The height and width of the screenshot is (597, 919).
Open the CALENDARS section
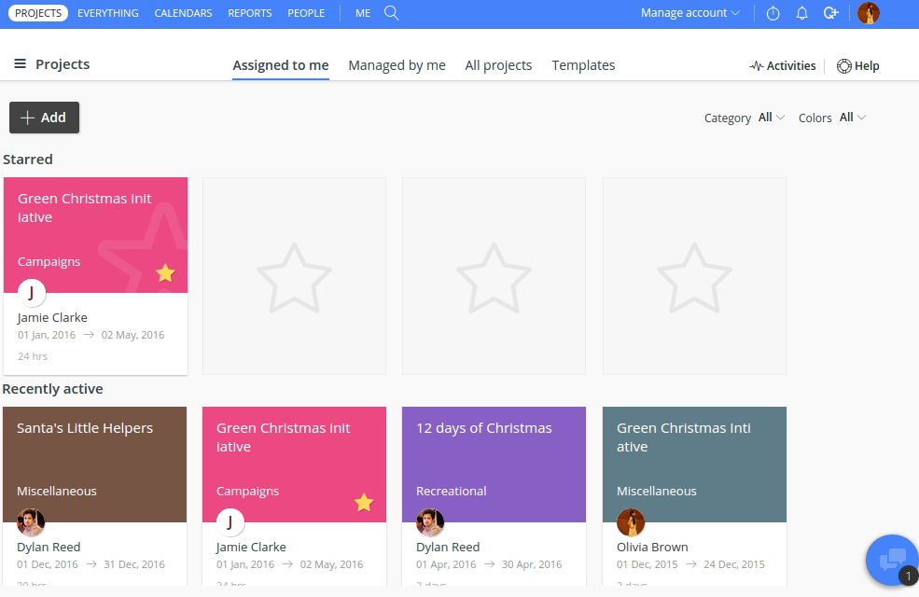tap(183, 13)
